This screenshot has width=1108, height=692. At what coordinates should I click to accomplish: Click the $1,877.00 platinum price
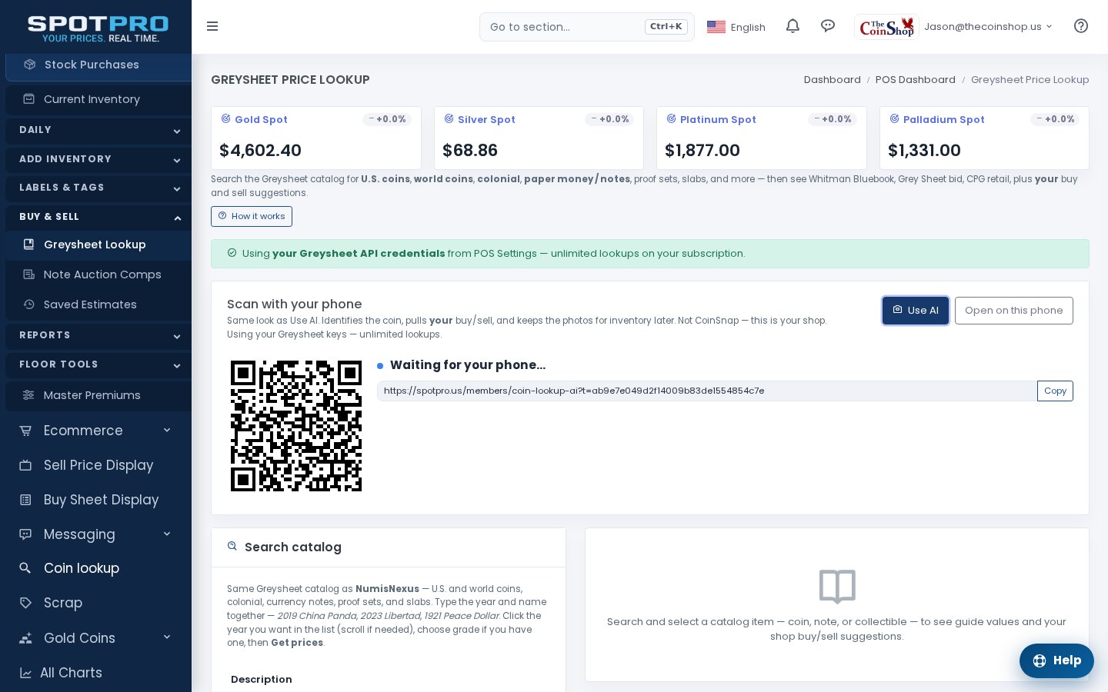pos(703,150)
